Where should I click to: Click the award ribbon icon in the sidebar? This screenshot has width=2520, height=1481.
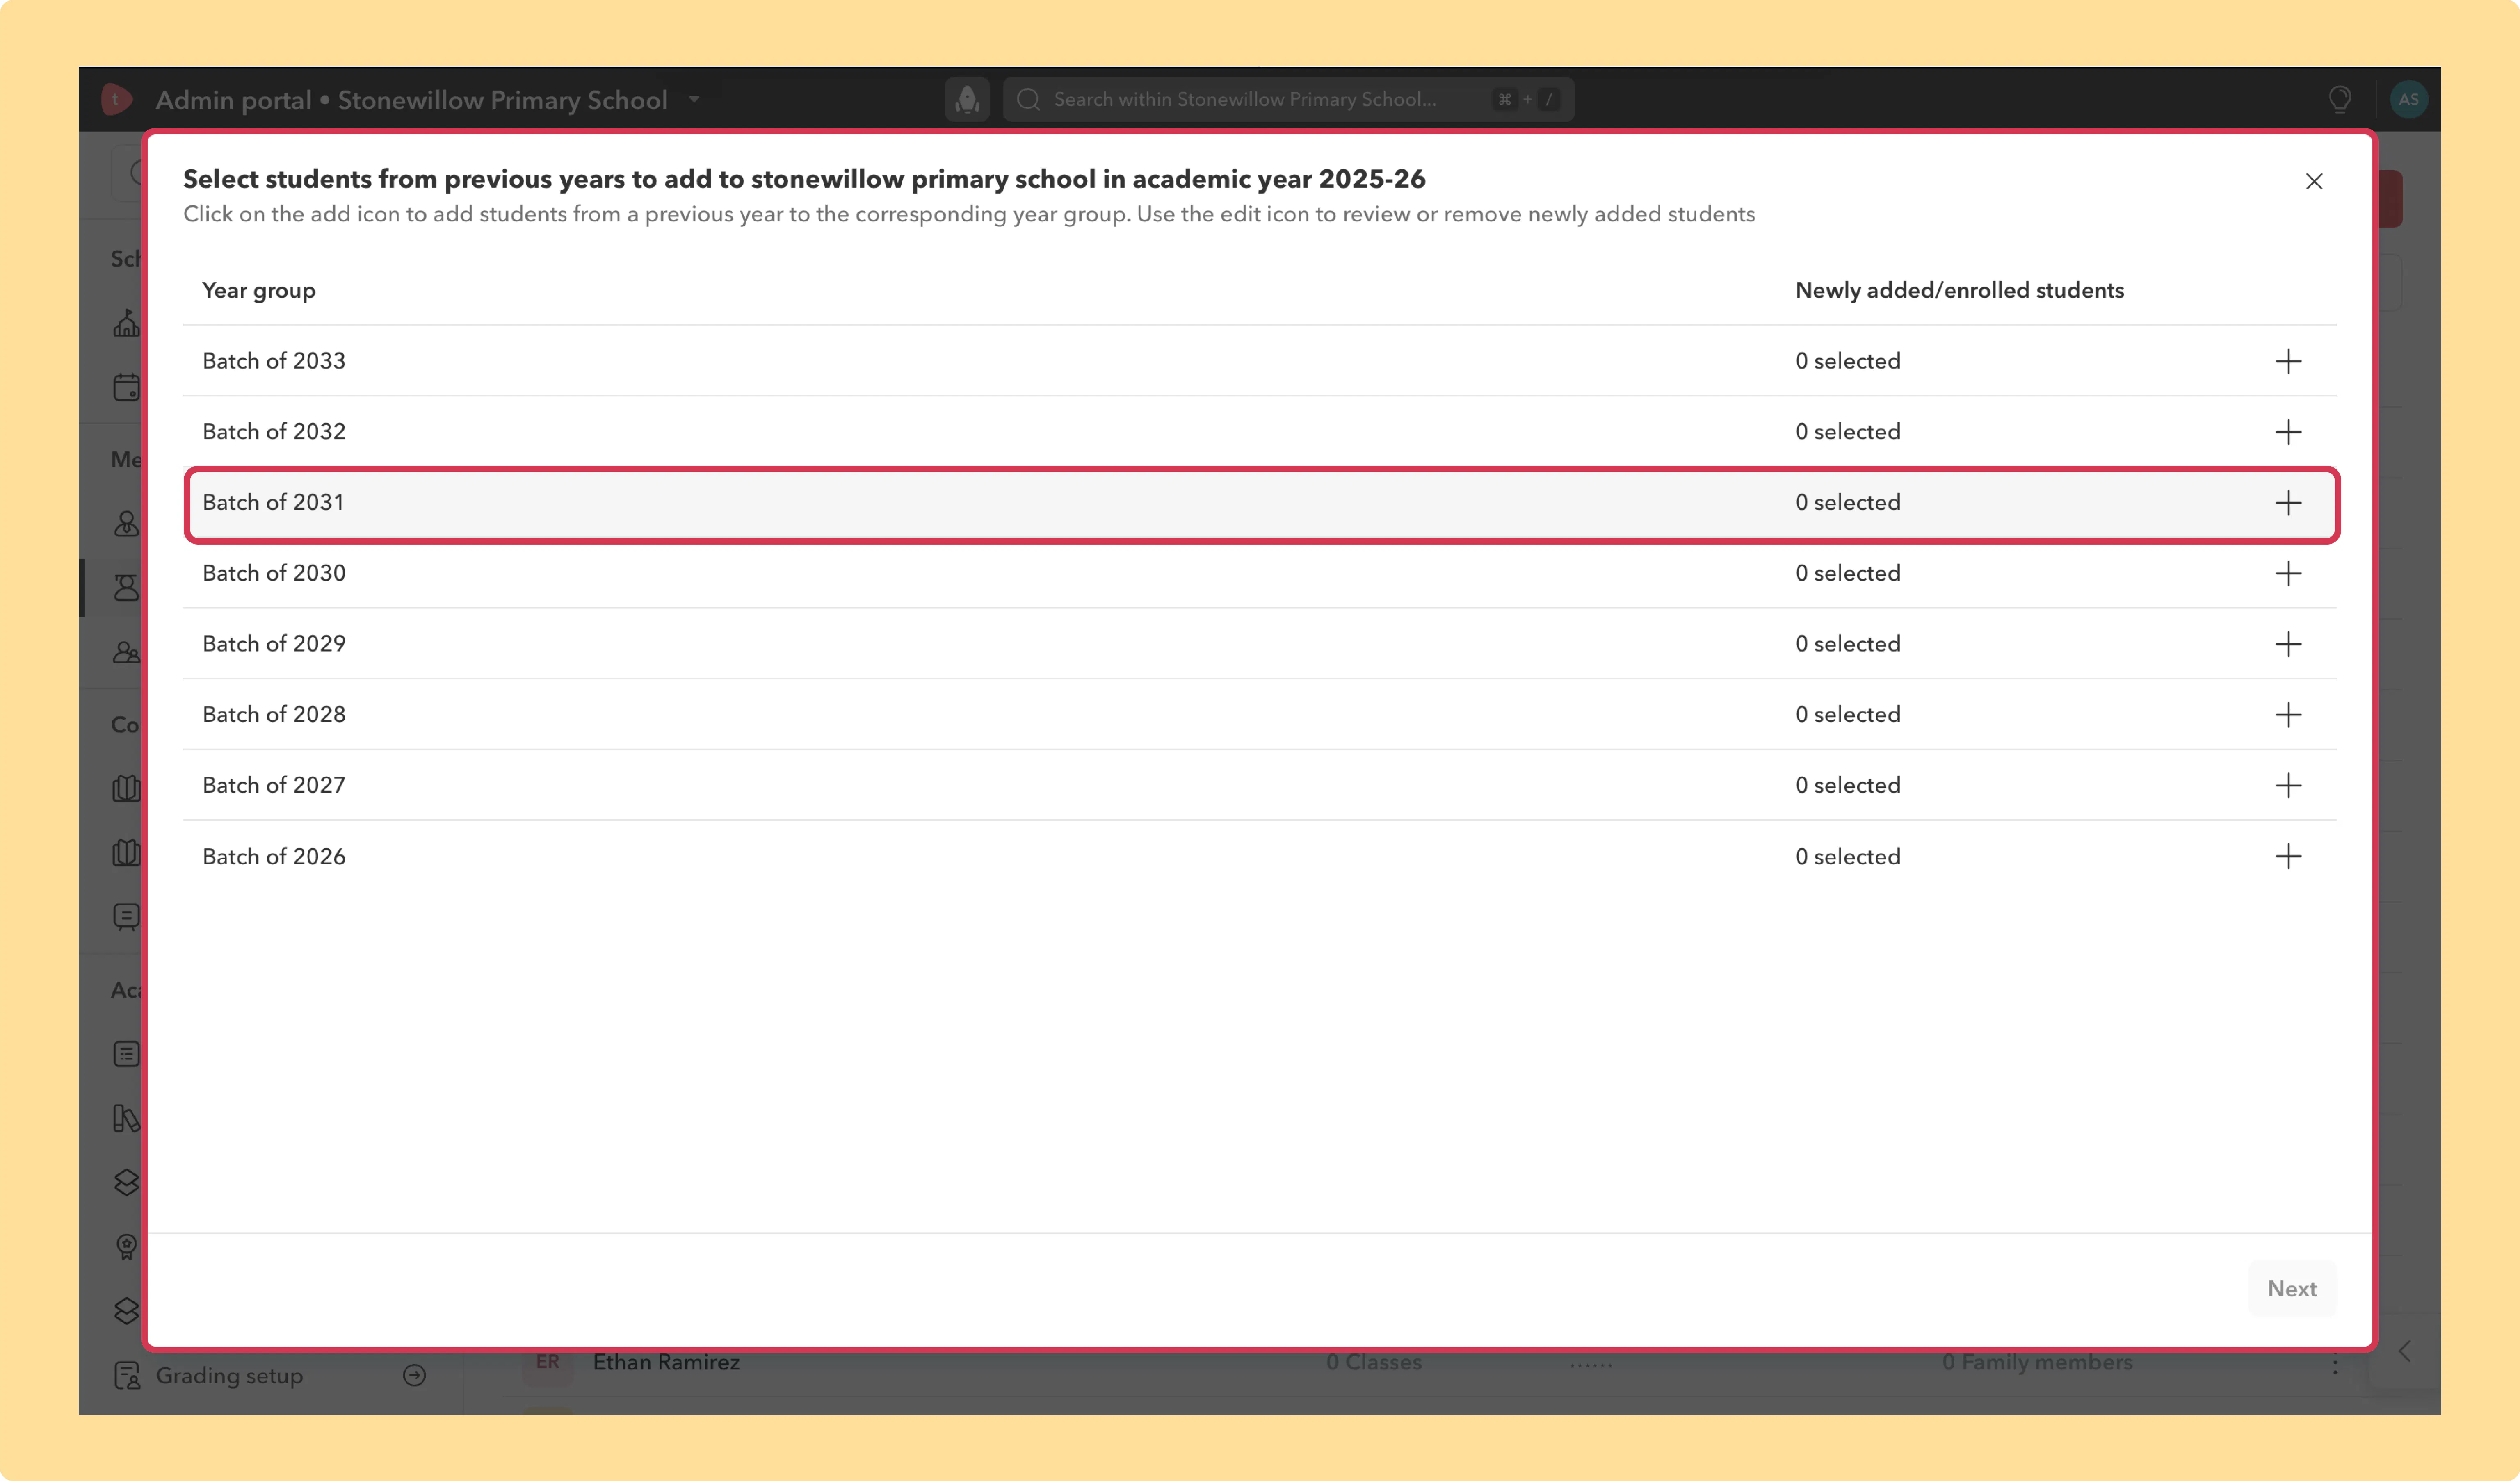point(127,1247)
